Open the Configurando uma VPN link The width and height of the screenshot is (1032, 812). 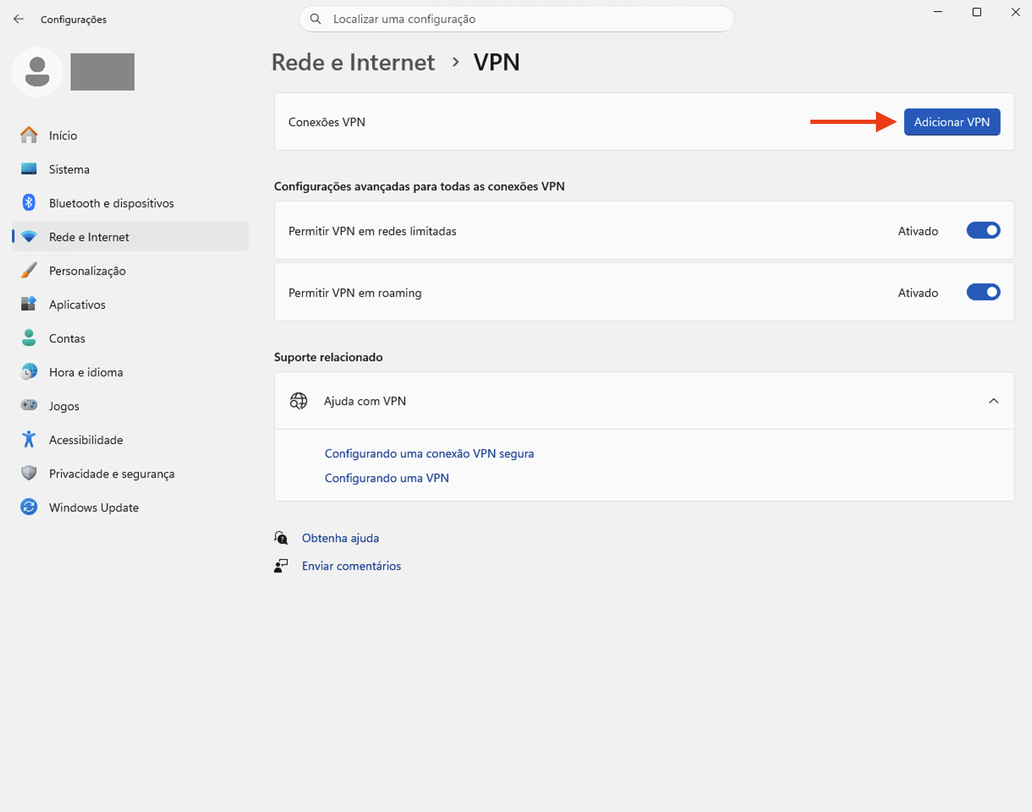click(387, 478)
